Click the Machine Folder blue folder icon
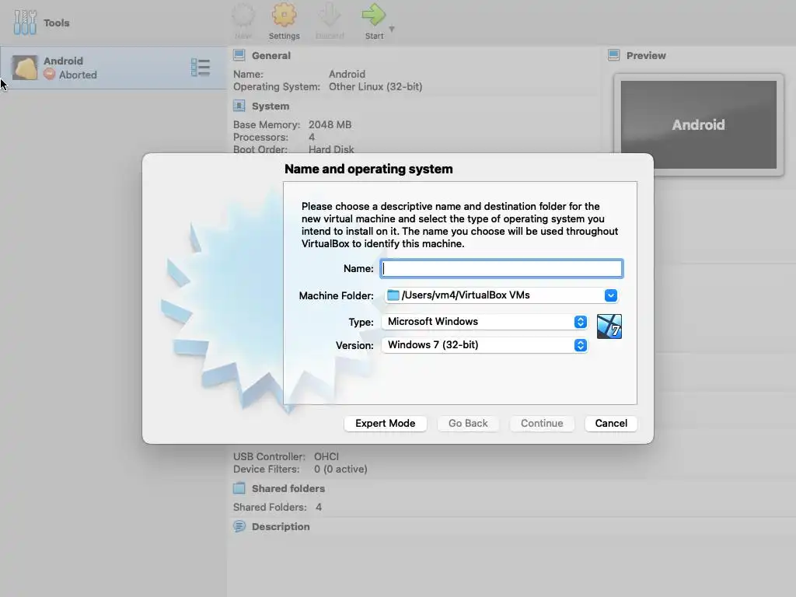This screenshot has height=597, width=796. point(393,295)
